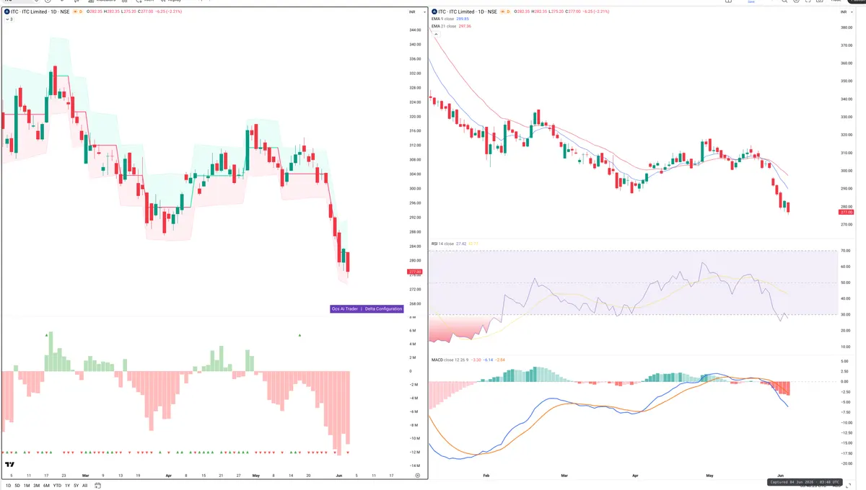Select the RSI 14 close legend
Image resolution: width=866 pixels, height=490 pixels.
[x=443, y=244]
